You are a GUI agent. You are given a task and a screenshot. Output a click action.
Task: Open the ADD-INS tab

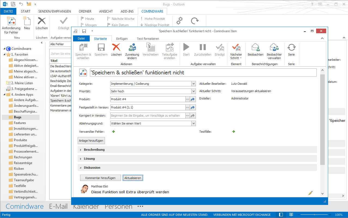pos(127,11)
